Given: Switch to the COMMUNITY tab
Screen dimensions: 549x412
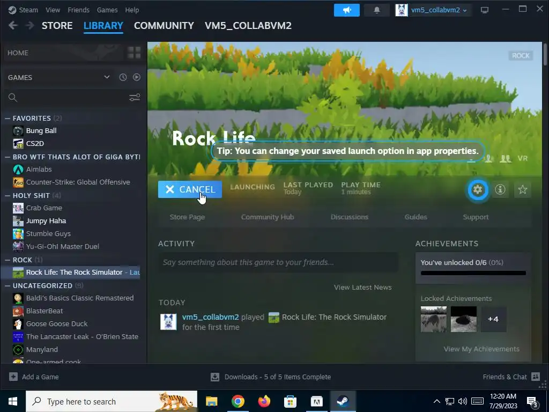Looking at the screenshot, I should 164,26.
